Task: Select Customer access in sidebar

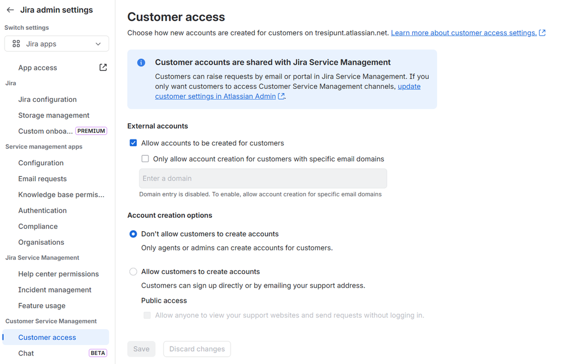Action: [x=56, y=337]
